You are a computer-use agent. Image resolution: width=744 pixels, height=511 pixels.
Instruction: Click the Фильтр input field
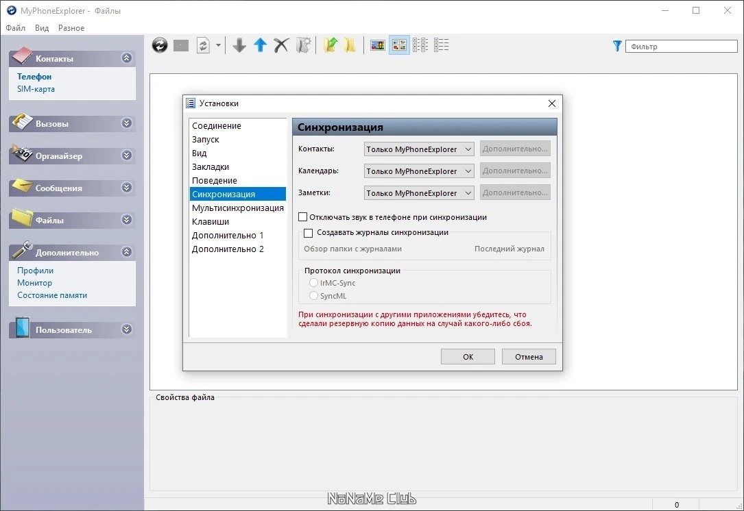(x=682, y=47)
